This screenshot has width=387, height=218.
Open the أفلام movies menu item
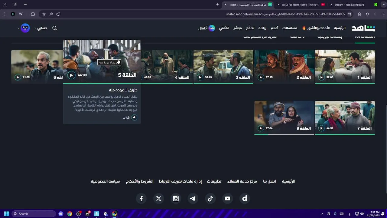[274, 28]
